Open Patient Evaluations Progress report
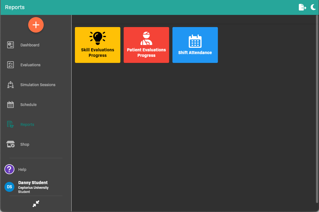This screenshot has height=212, width=319. (146, 45)
